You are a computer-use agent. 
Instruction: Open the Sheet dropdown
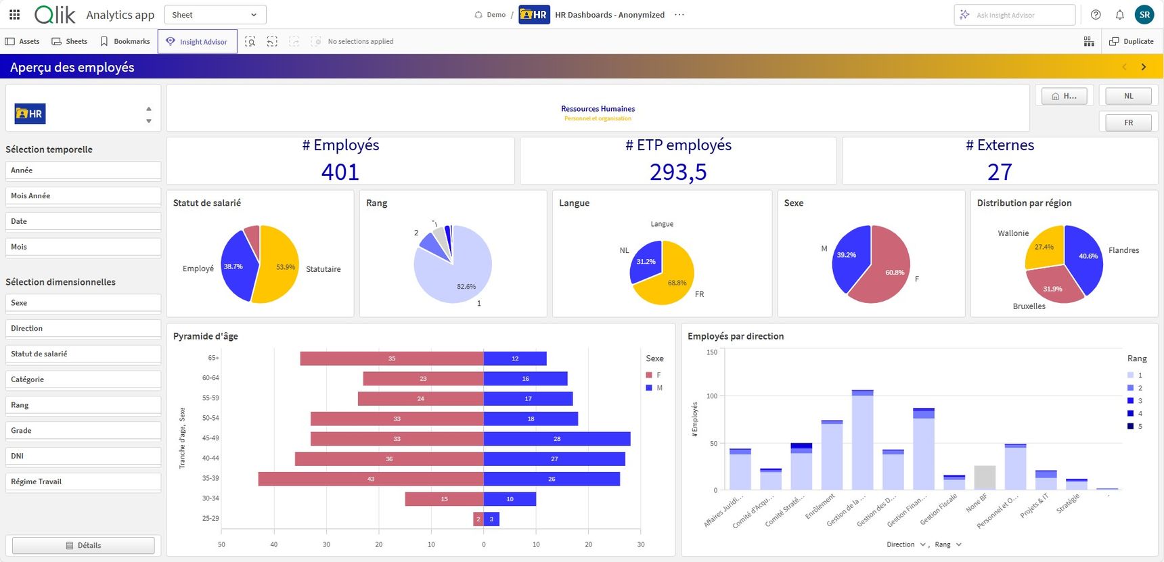click(x=215, y=15)
